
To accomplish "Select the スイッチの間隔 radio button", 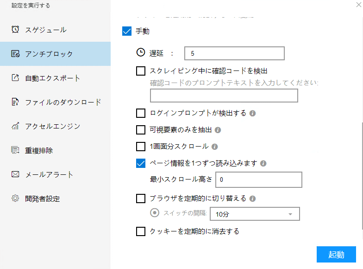I will [155, 213].
